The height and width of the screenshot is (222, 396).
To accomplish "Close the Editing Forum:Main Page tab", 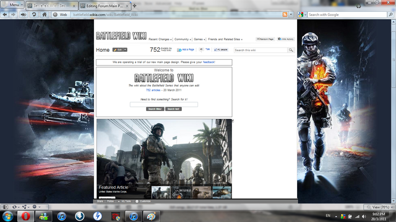I will pyautogui.click(x=127, y=6).
